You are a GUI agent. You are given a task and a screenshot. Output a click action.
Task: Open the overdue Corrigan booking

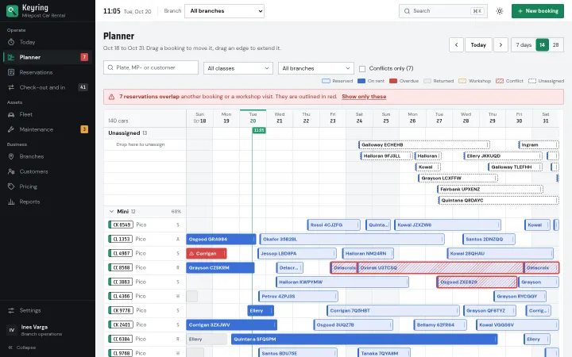point(207,253)
